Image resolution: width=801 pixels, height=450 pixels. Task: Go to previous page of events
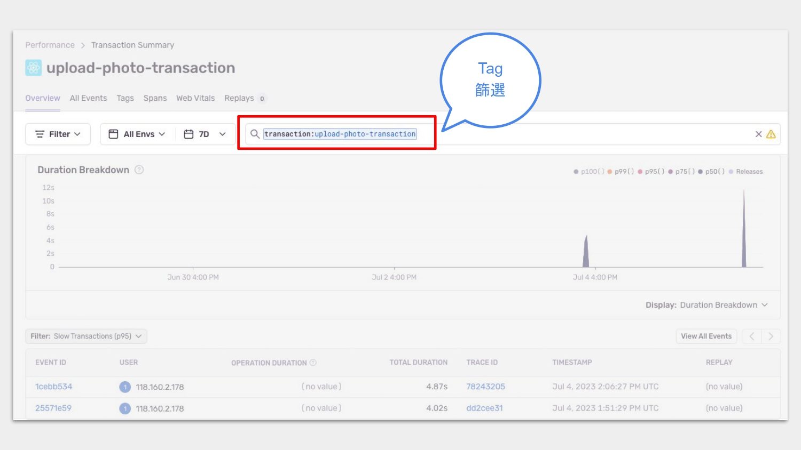[752, 336]
